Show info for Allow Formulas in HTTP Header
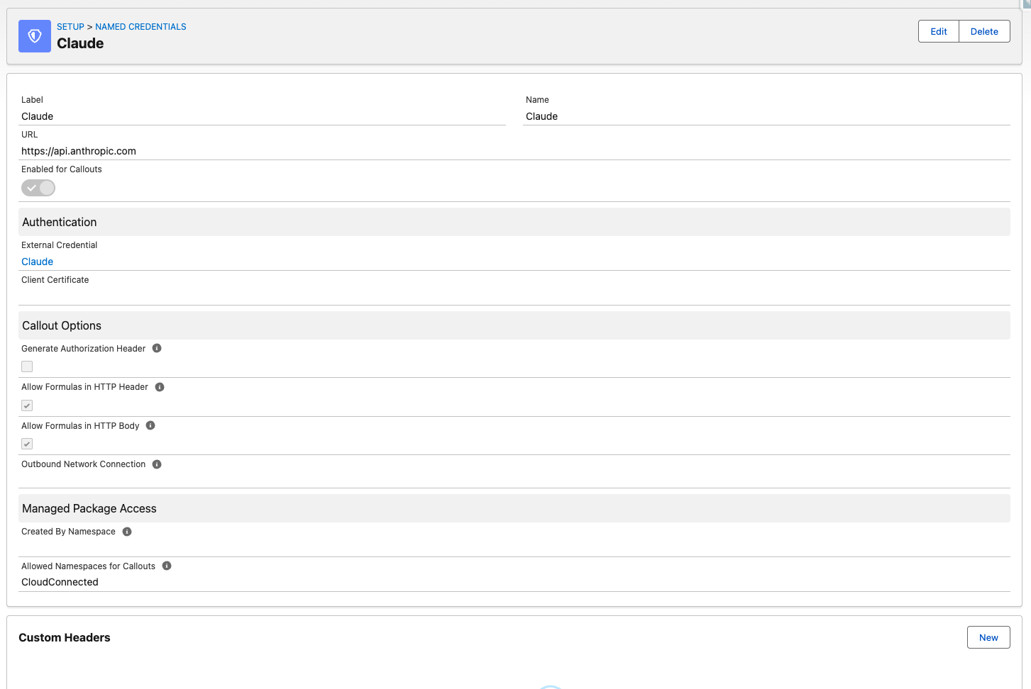 point(160,387)
